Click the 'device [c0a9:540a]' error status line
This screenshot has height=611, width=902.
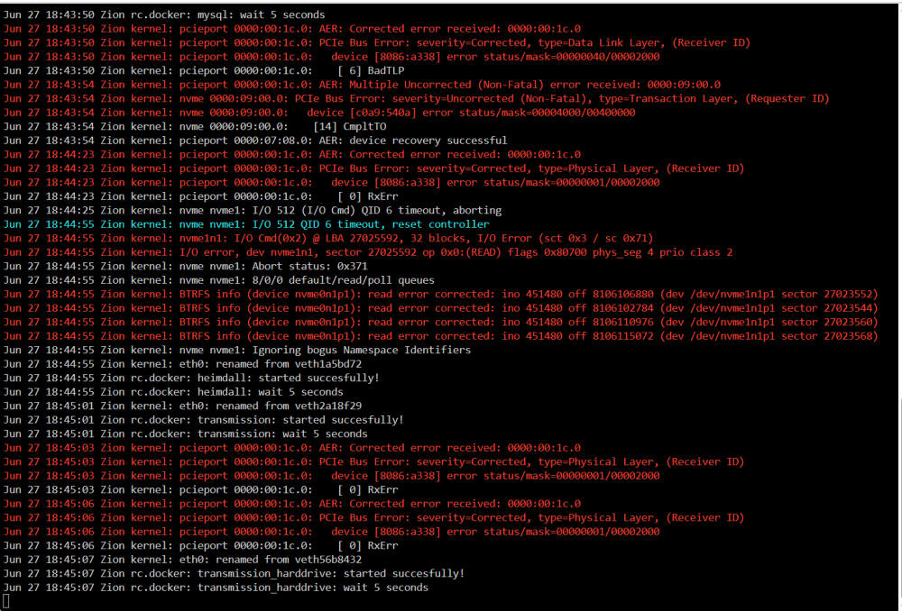pyautogui.click(x=319, y=113)
